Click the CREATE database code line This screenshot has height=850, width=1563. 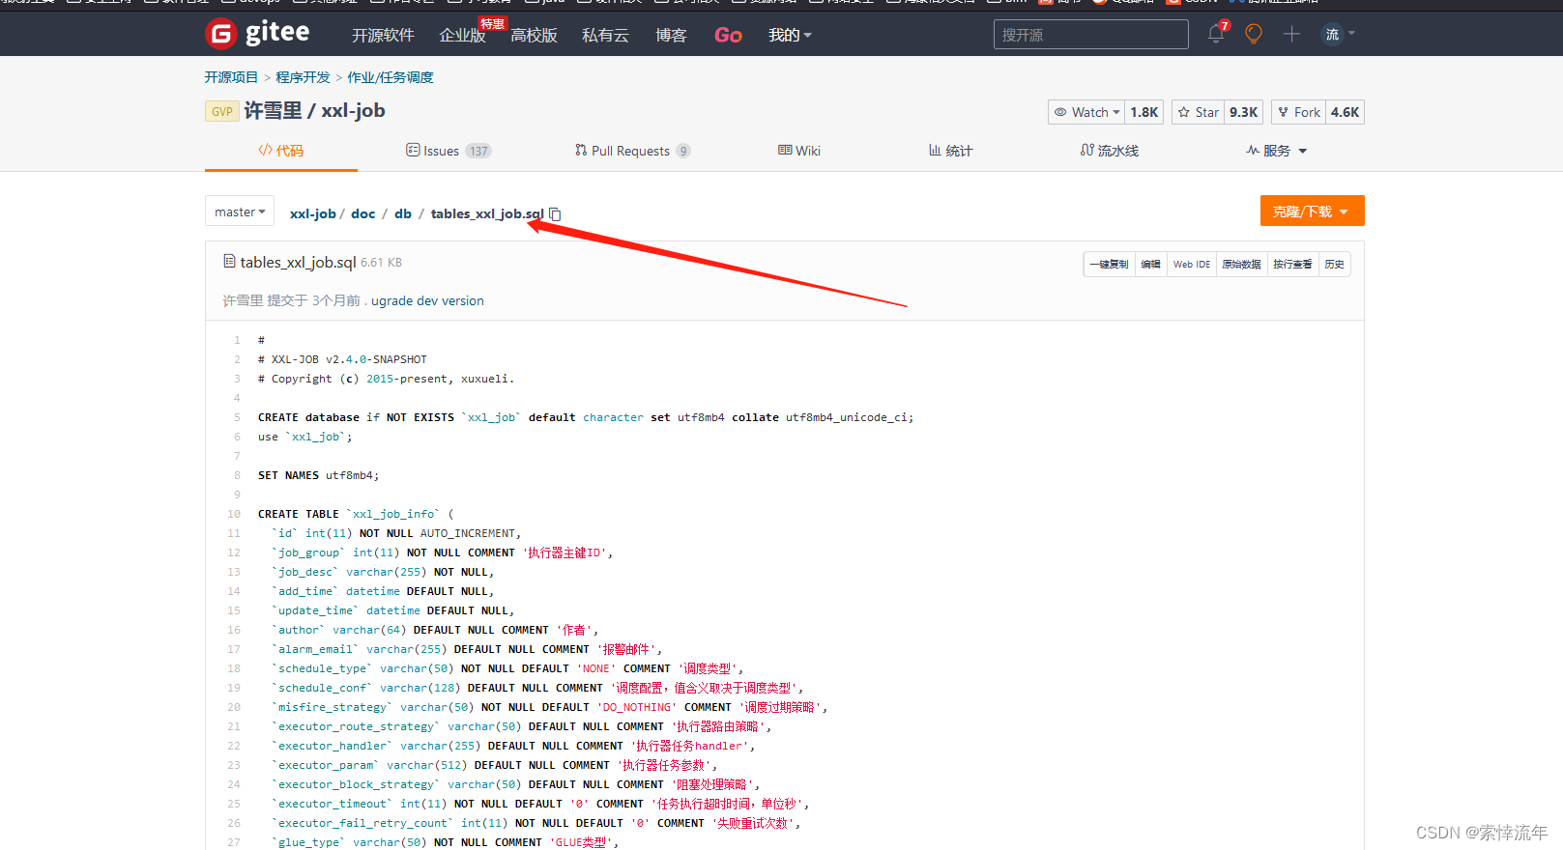(x=586, y=417)
